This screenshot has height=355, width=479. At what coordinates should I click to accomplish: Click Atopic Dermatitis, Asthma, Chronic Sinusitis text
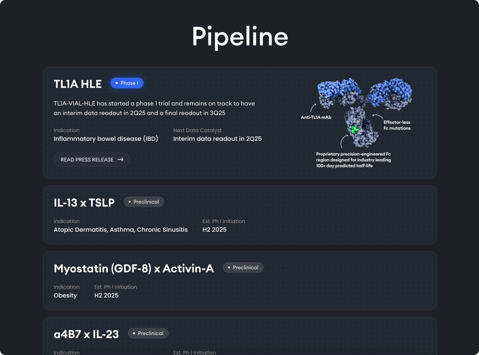click(121, 230)
